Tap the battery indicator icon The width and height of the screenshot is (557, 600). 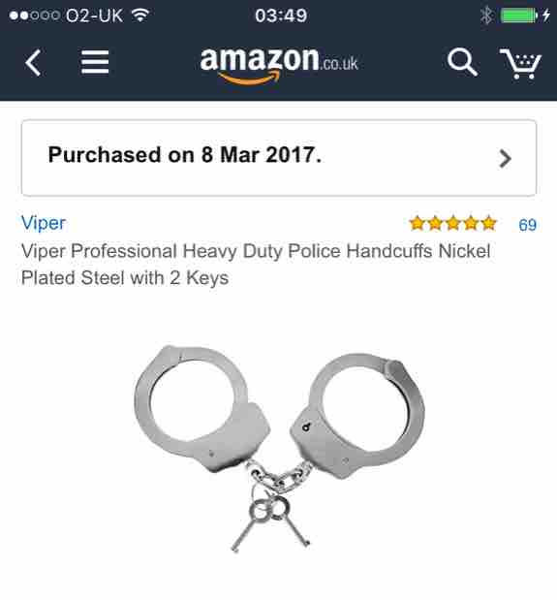tap(519, 16)
